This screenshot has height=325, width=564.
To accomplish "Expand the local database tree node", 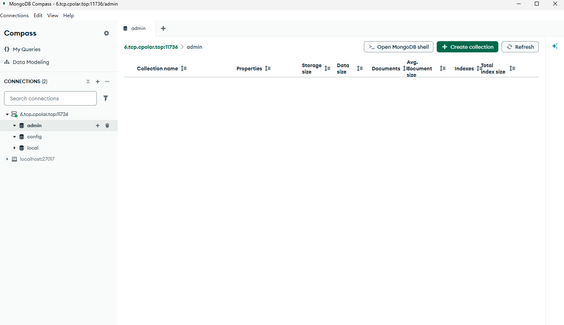I will [x=15, y=148].
